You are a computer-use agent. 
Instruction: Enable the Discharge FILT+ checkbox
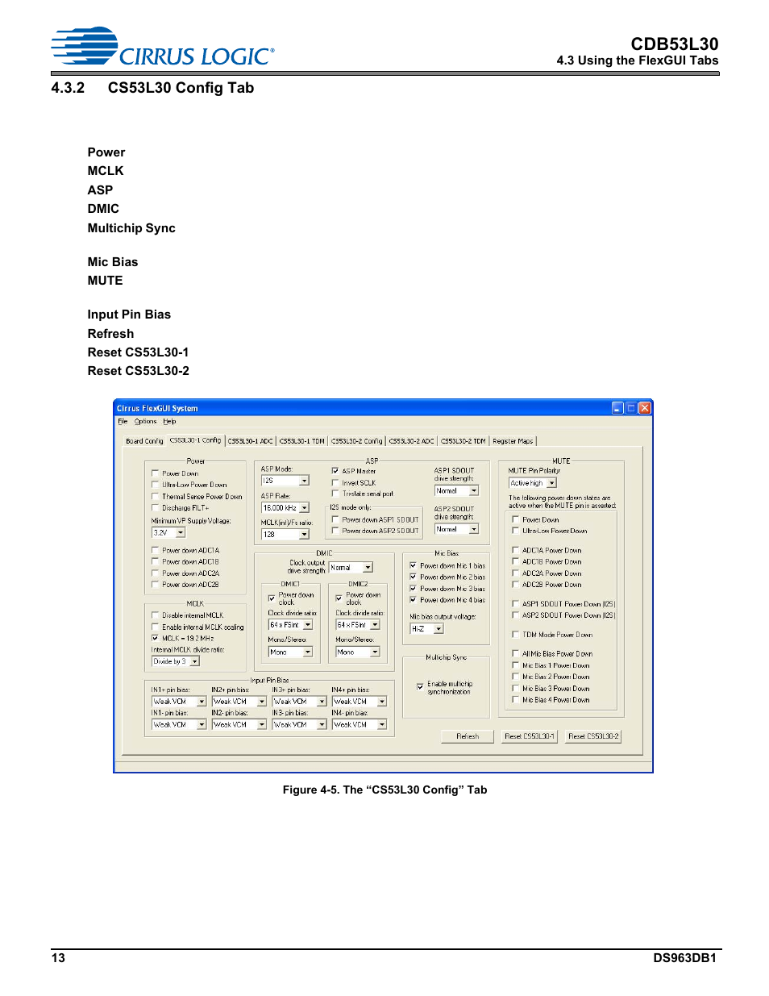[156, 507]
